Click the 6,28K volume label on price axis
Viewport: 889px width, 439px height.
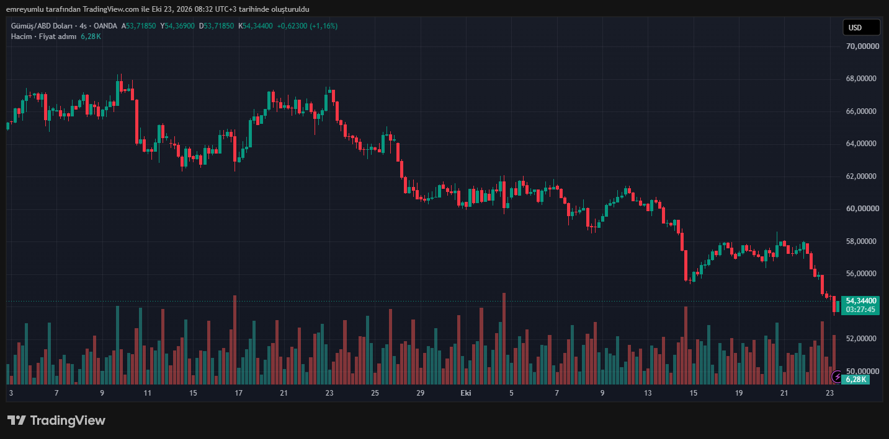(x=856, y=379)
